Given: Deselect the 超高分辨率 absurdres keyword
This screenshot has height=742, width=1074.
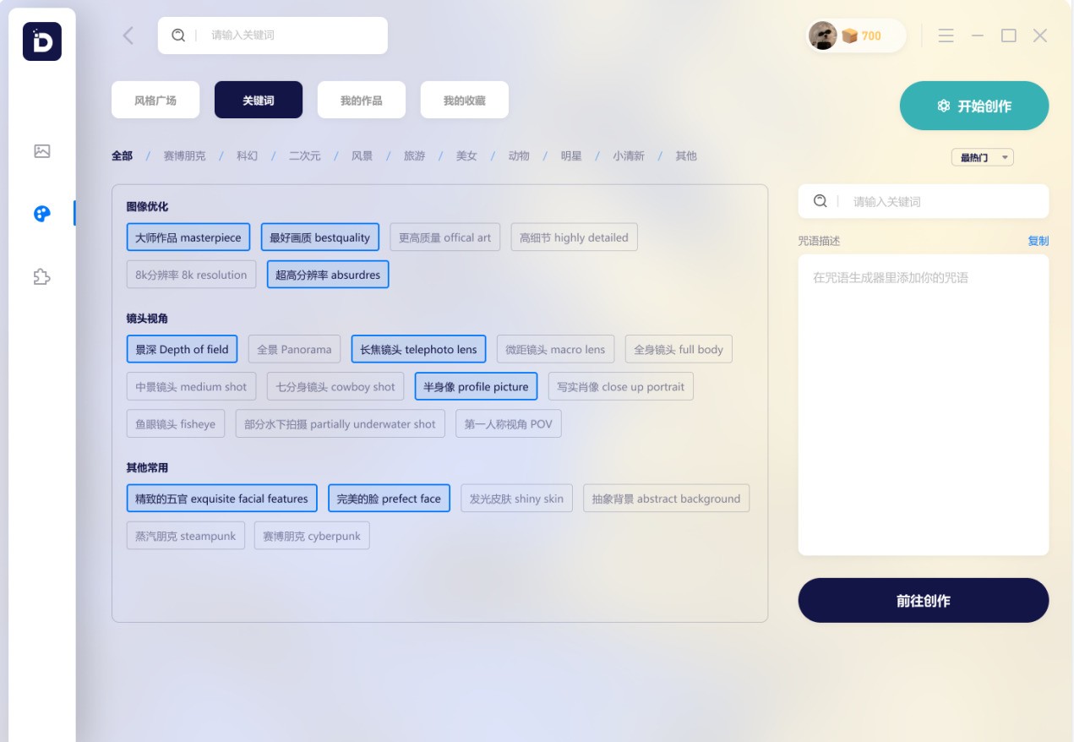Looking at the screenshot, I should [327, 274].
